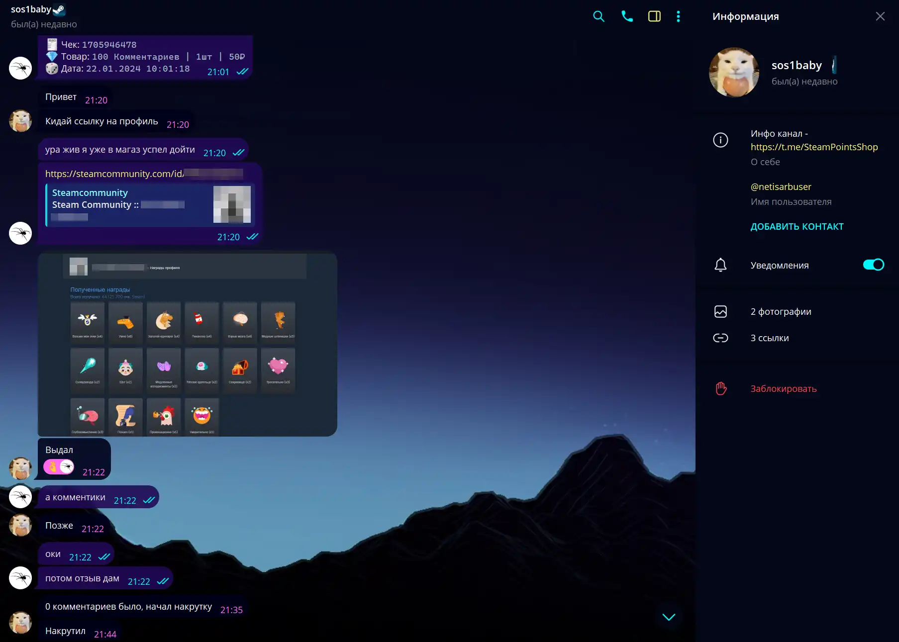The height and width of the screenshot is (642, 899).
Task: Click the bell notifications icon
Action: coord(720,265)
